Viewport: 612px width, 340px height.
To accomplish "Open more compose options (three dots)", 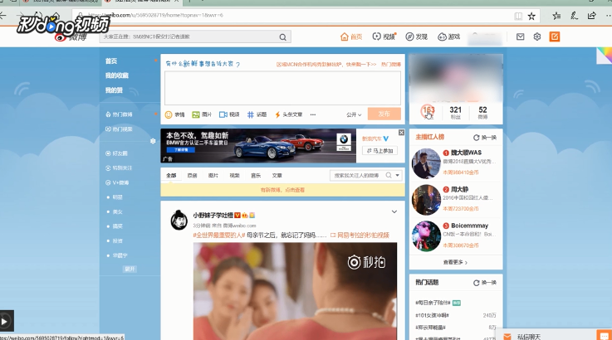I will tap(312, 114).
